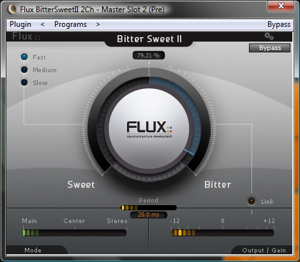Select the Fast mode radio button

pos(24,57)
